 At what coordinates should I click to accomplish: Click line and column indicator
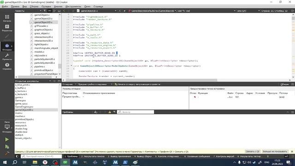point(275,11)
